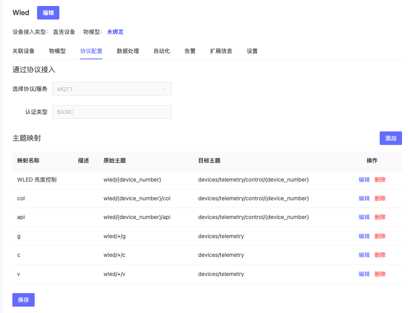Open the 未绑定 thing model link
This screenshot has width=408, height=313.
pos(115,32)
